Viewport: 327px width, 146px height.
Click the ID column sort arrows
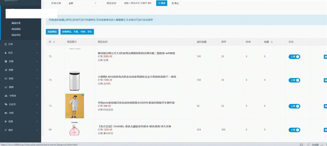click(x=54, y=42)
